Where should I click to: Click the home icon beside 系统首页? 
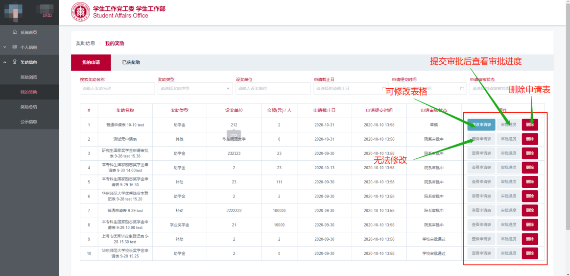14,32
